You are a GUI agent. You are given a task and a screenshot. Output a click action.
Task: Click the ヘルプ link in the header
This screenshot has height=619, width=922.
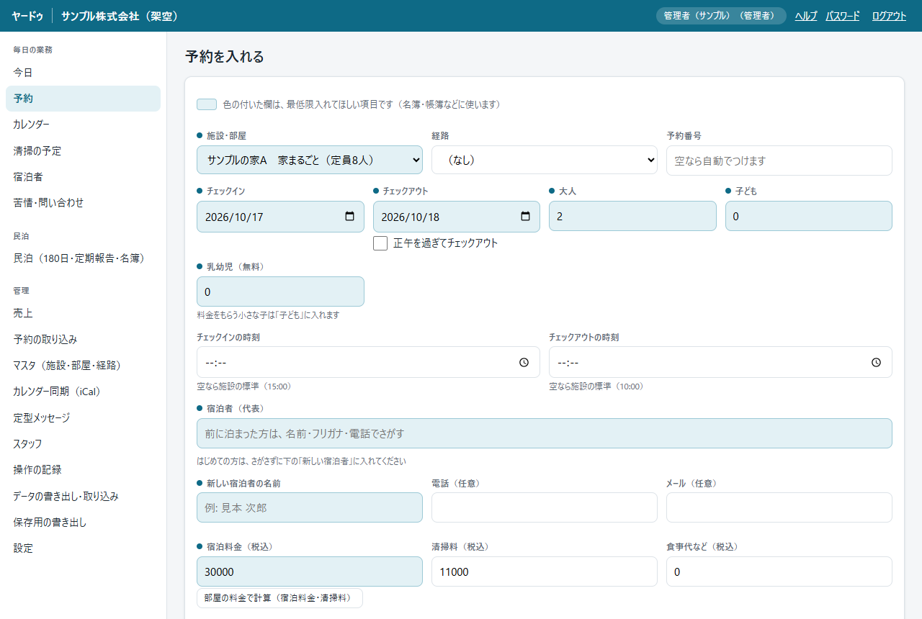[x=806, y=16]
